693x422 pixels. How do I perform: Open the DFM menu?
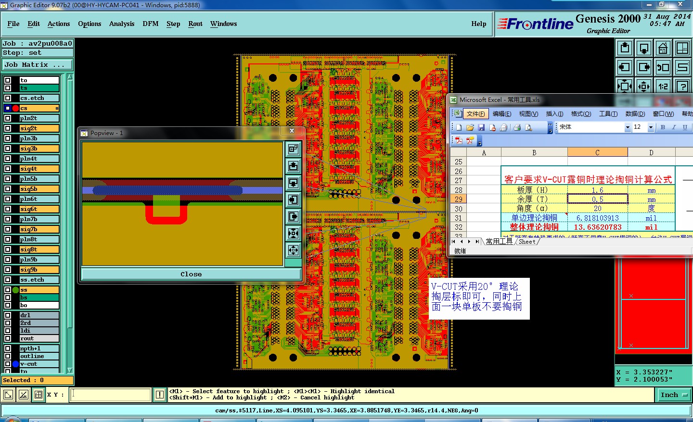pyautogui.click(x=151, y=24)
